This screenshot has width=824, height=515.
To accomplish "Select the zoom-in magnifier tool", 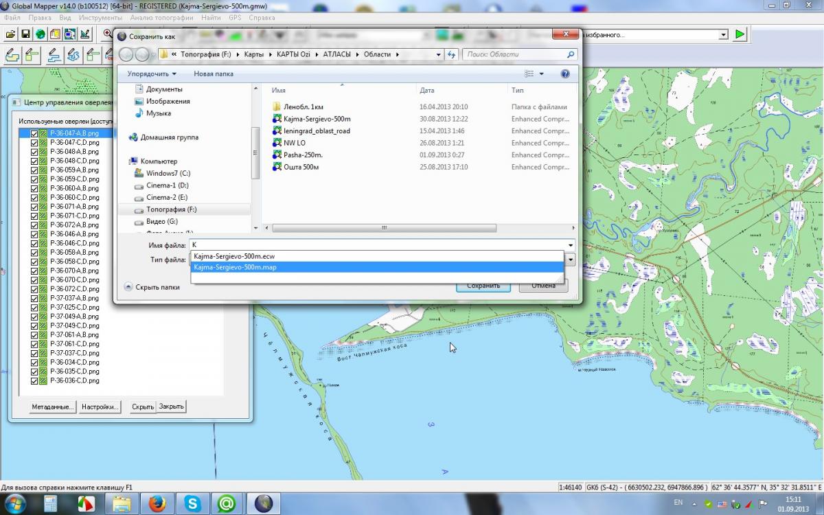I will [108, 34].
